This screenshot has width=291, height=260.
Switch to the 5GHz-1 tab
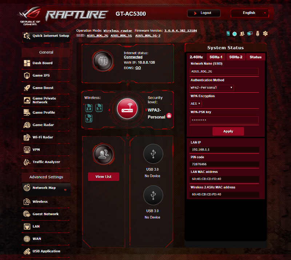coord(216,57)
